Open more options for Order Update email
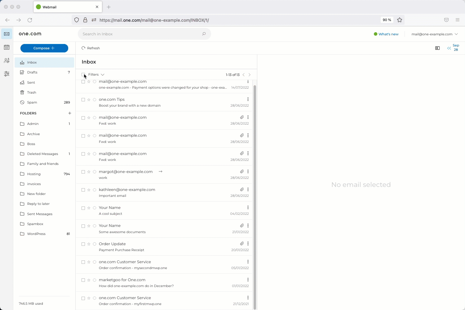This screenshot has width=465, height=310. [x=248, y=244]
